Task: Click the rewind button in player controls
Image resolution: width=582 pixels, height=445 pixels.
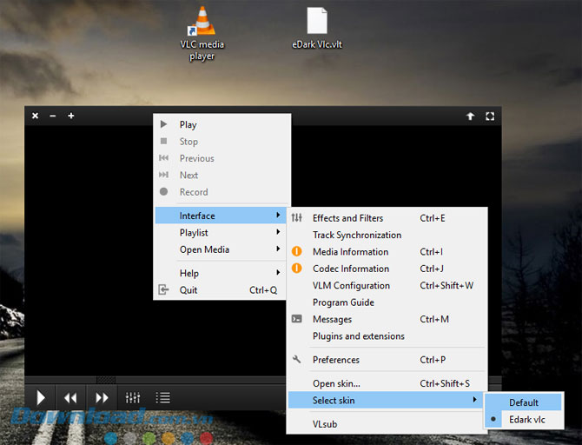Action: (70, 398)
